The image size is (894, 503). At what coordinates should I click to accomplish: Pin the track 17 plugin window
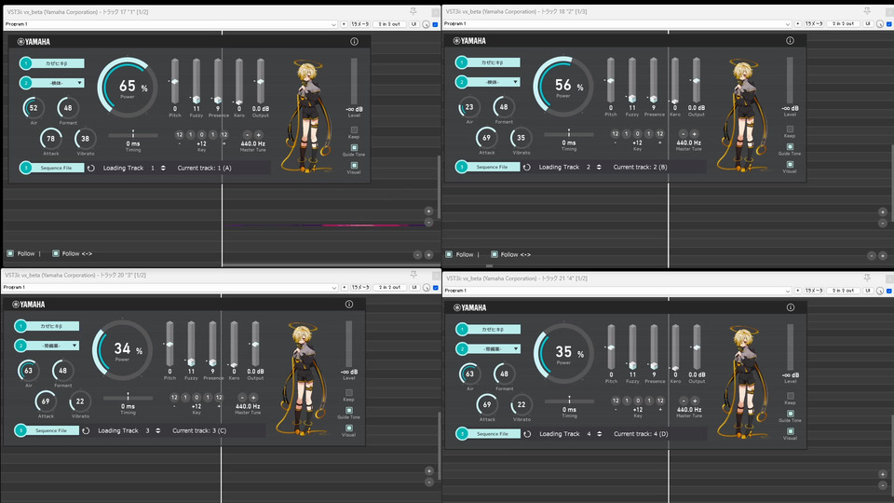point(413,11)
